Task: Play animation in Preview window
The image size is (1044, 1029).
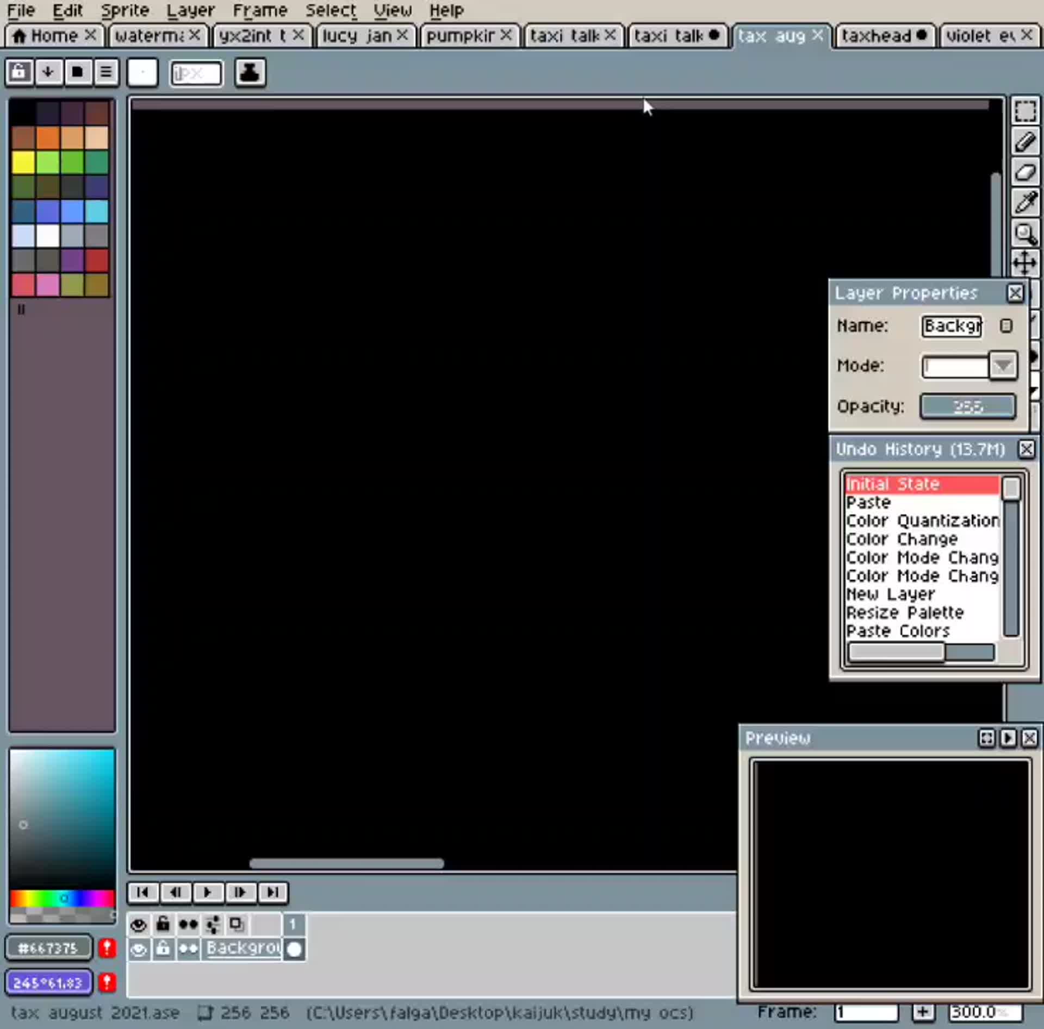Action: tap(1008, 738)
